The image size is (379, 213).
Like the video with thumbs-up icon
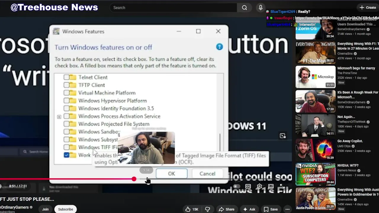pyautogui.click(x=188, y=209)
